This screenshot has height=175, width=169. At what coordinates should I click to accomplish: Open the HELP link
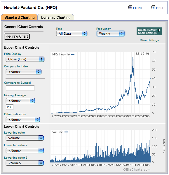160,8
